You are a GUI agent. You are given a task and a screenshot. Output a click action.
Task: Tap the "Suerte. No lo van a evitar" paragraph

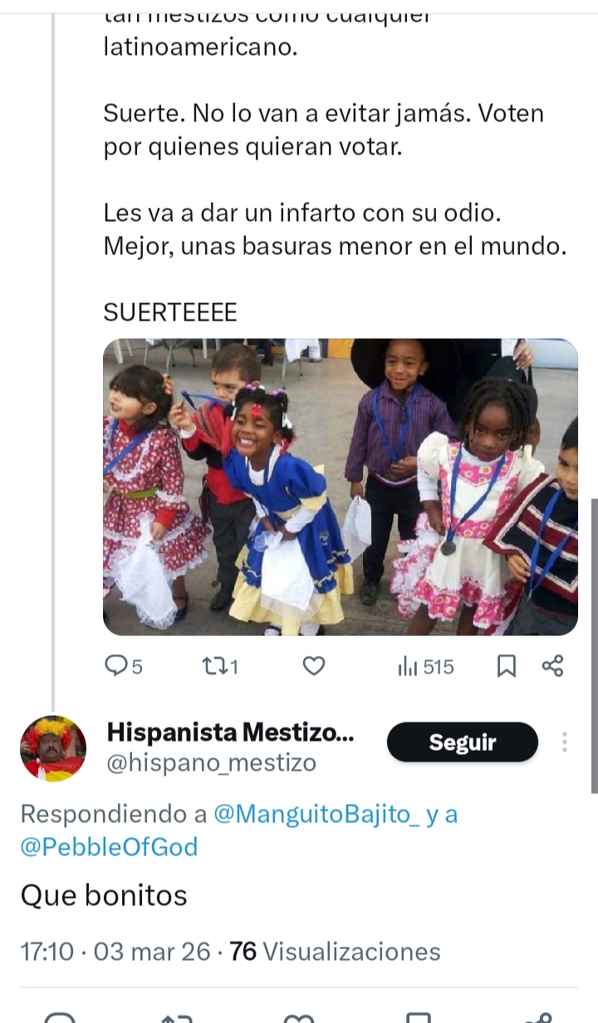(x=323, y=130)
